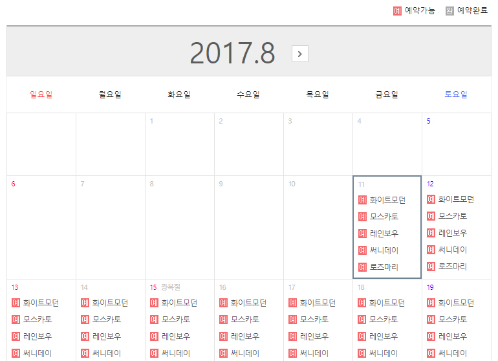Click the 예약가능 legend icon
Viewport: 498px width, 361px height.
[398, 10]
